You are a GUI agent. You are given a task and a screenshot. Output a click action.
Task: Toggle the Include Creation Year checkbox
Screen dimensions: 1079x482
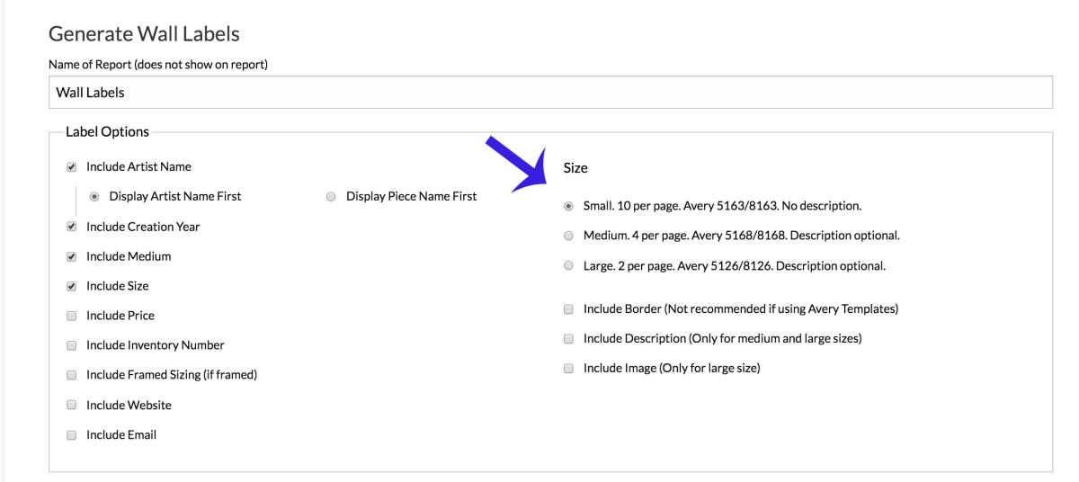point(72,228)
